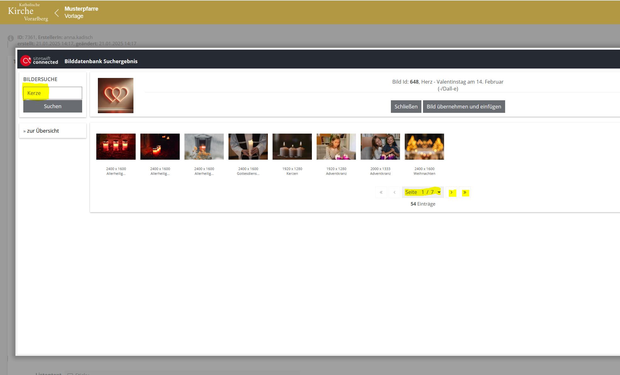Focus the Bildersuche field containing Kerze
620x375 pixels.
coord(53,93)
